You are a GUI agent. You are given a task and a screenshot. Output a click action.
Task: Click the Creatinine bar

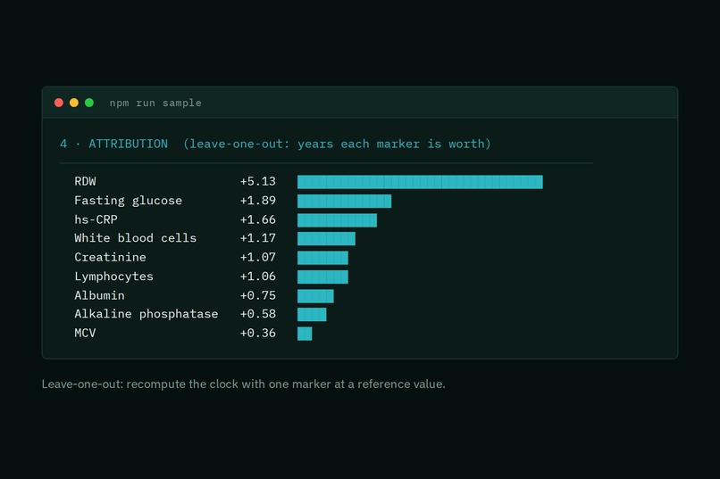click(x=322, y=258)
